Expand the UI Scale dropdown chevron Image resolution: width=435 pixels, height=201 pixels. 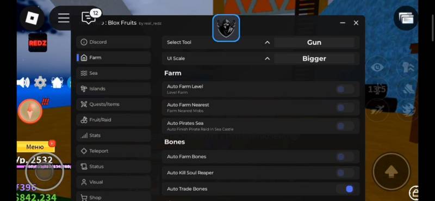(x=267, y=58)
